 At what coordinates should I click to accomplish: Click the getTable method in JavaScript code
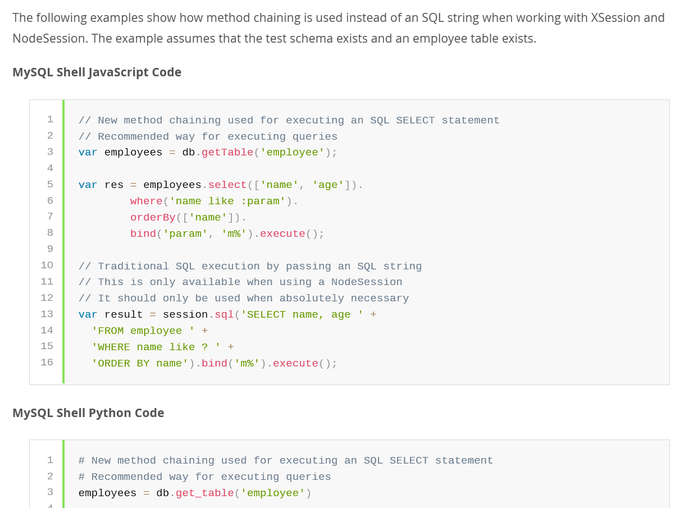[227, 153]
